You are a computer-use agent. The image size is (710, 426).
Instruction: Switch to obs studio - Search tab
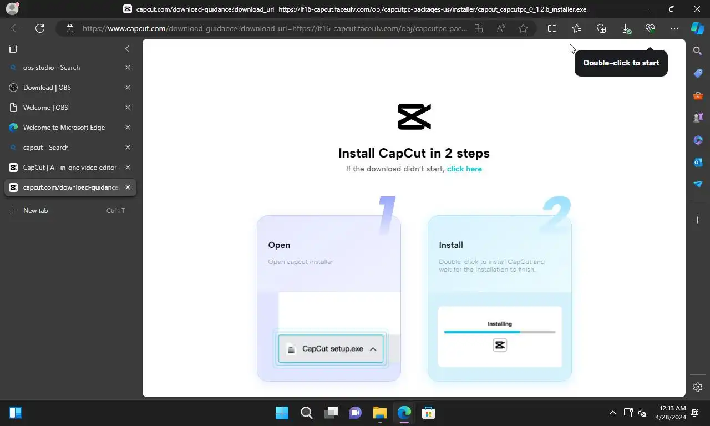coord(70,68)
